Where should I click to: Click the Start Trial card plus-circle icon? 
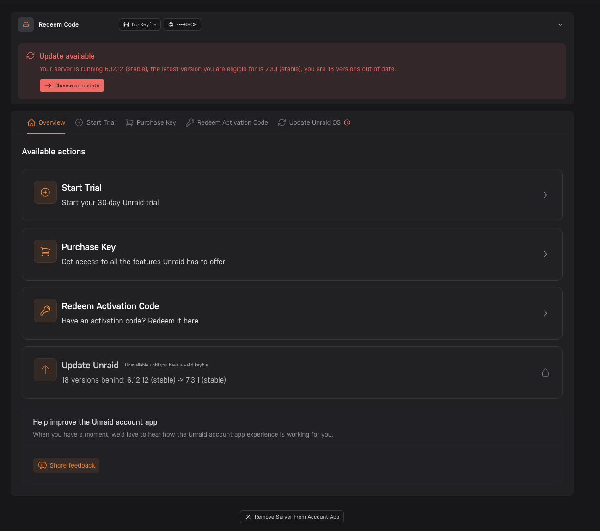point(45,192)
